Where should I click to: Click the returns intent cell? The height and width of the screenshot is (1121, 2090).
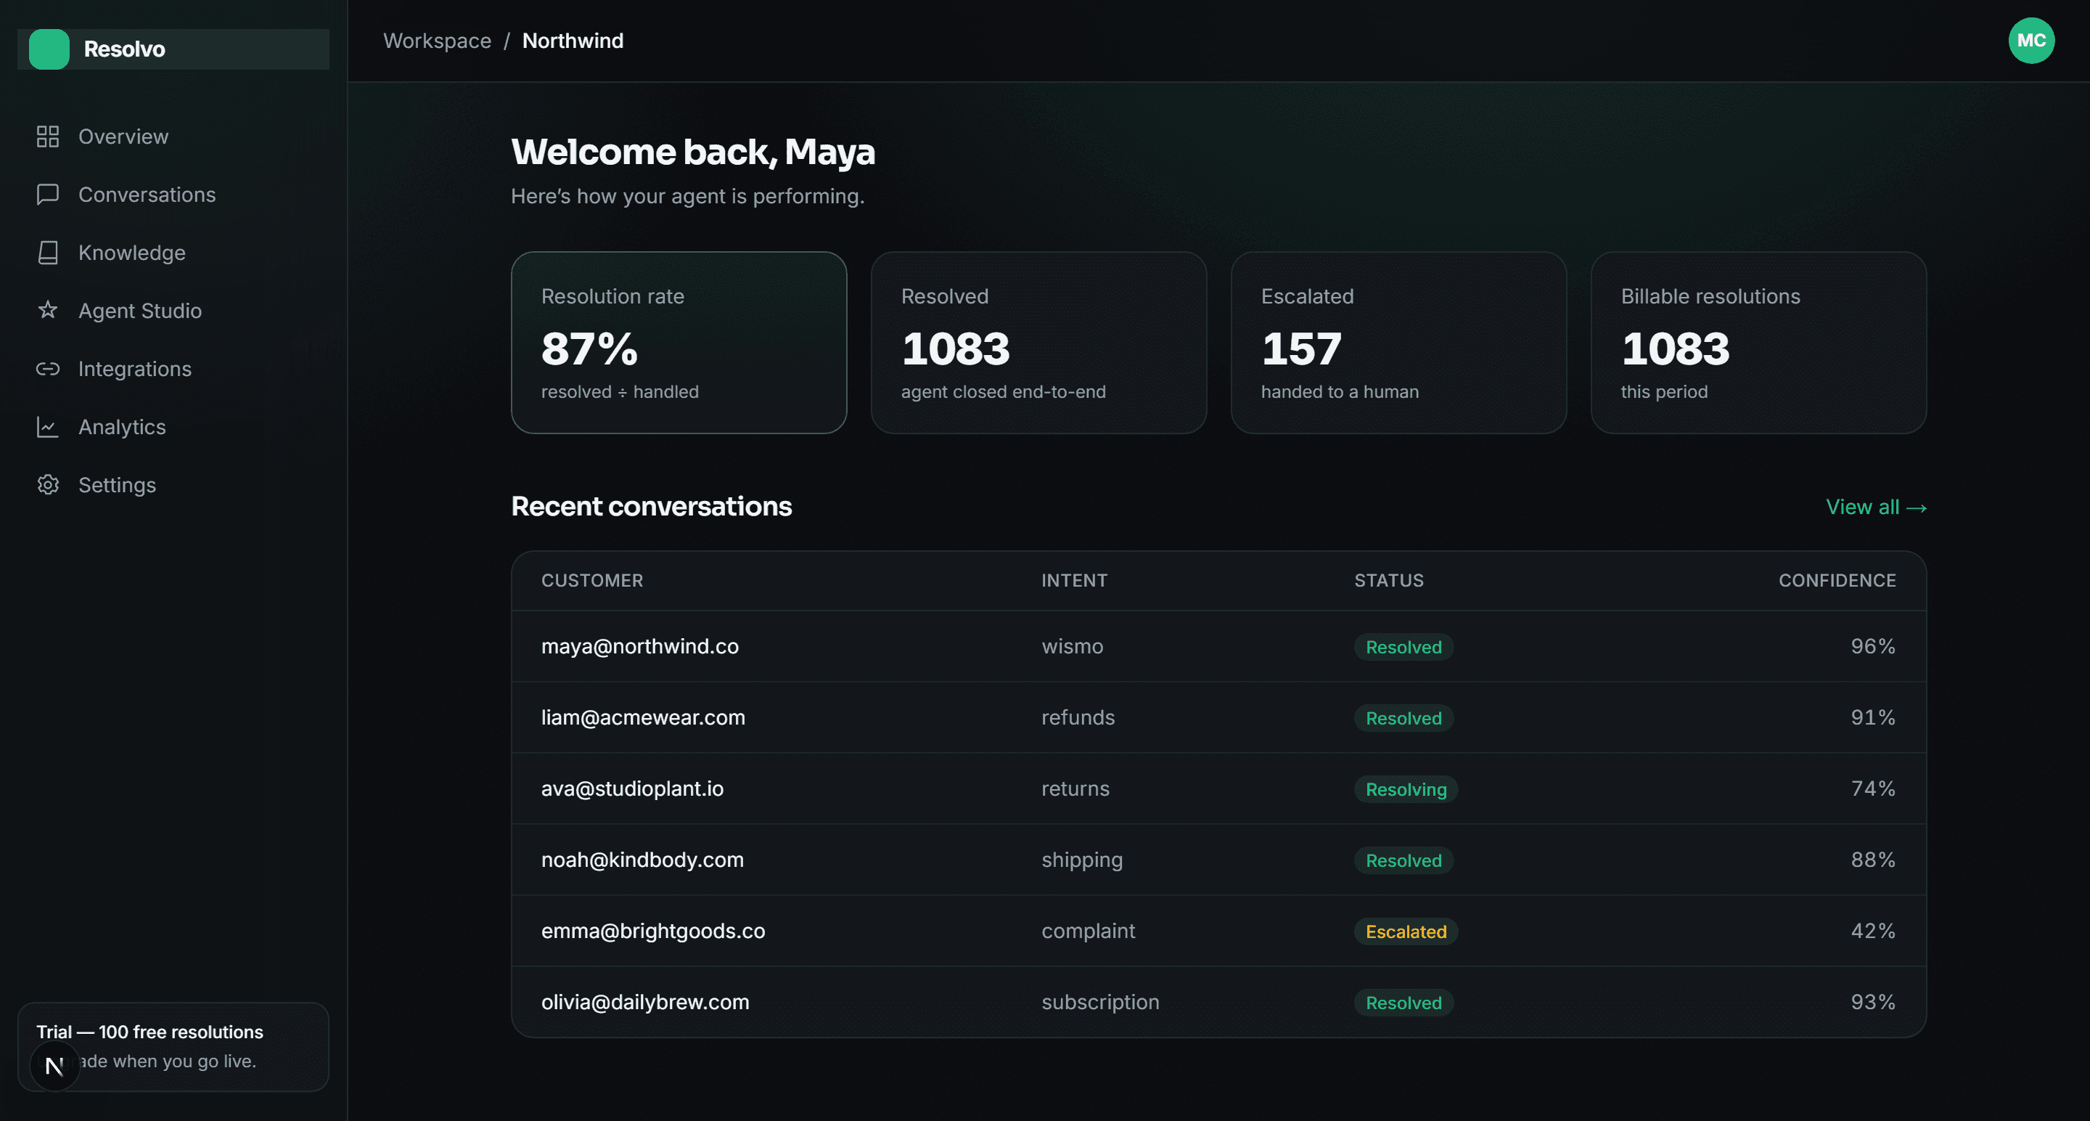tap(1075, 788)
